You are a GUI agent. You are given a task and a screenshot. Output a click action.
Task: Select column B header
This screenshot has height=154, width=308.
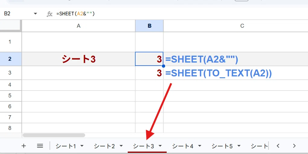149,26
